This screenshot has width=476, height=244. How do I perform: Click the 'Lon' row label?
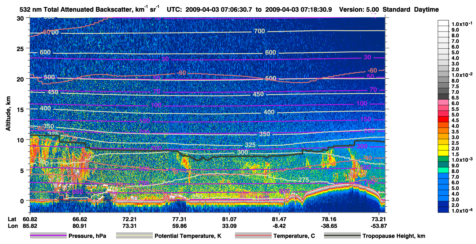[x=12, y=226]
